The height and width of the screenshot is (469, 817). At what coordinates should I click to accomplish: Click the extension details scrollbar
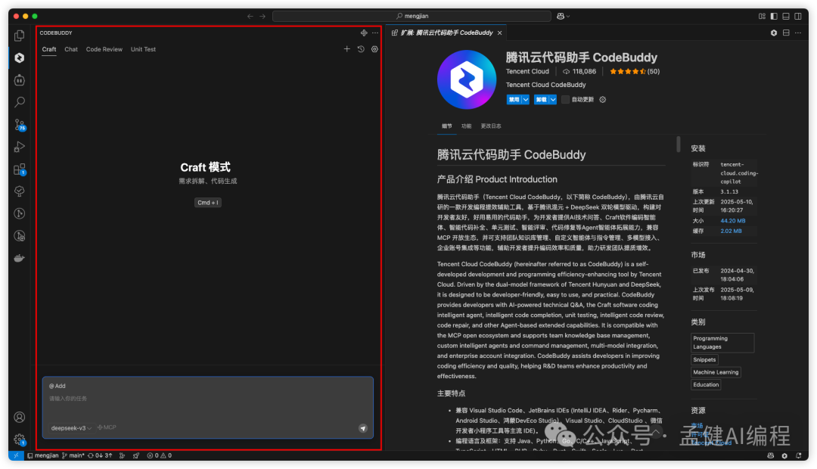coord(679,144)
